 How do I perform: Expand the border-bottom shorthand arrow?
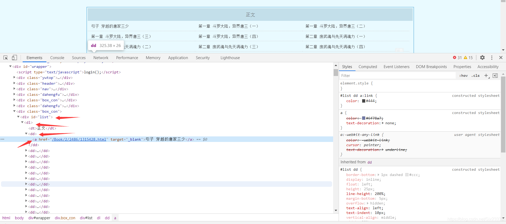coord(379,175)
